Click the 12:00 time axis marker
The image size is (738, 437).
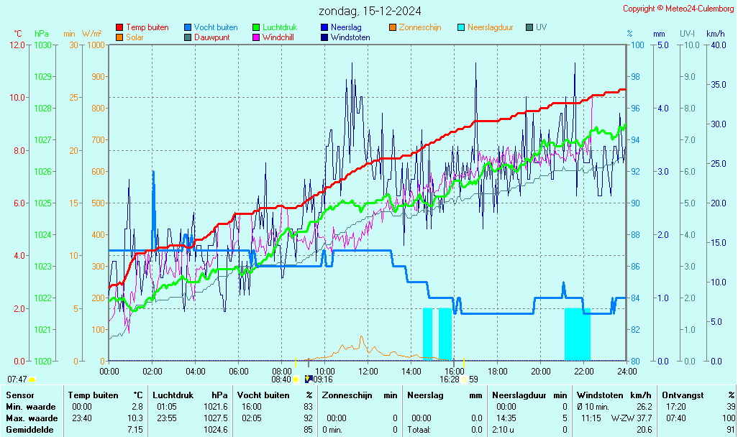368,371
